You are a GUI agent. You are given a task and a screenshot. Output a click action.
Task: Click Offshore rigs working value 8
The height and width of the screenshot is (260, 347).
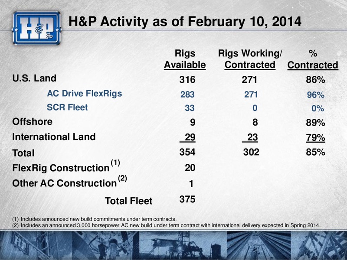click(x=255, y=122)
